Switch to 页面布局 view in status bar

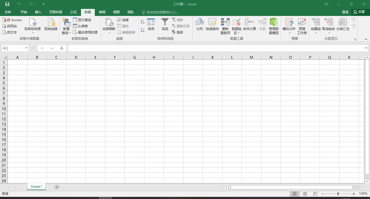(305, 194)
